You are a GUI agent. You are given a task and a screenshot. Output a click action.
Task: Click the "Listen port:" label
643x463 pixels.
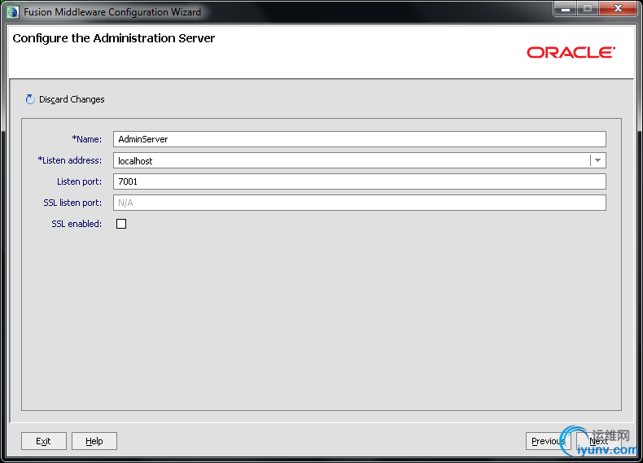[x=79, y=181]
